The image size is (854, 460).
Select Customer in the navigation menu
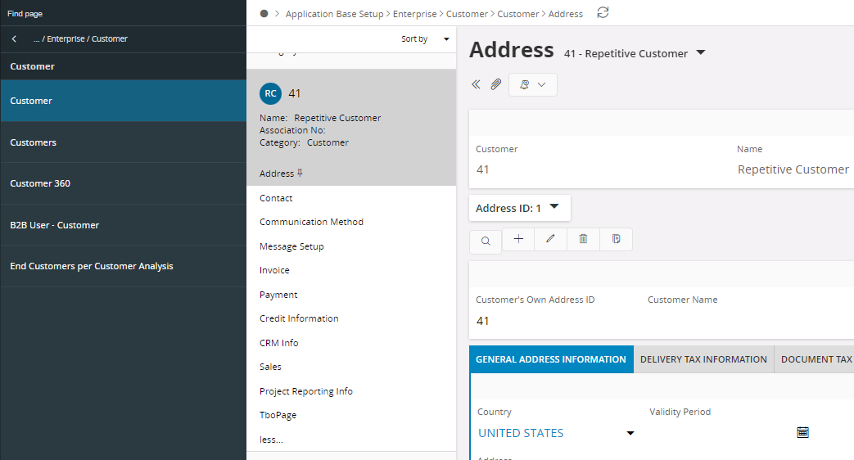[123, 101]
